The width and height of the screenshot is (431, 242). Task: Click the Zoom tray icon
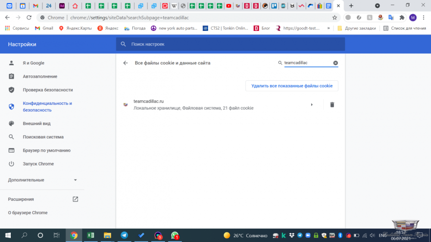tap(308, 236)
